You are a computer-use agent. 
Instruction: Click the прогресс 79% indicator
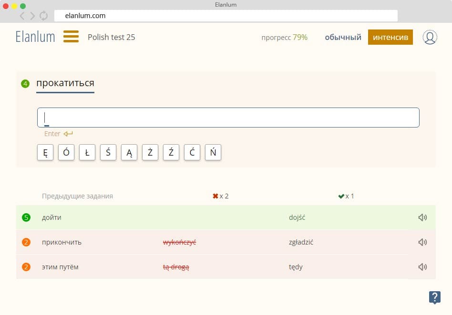[285, 38]
